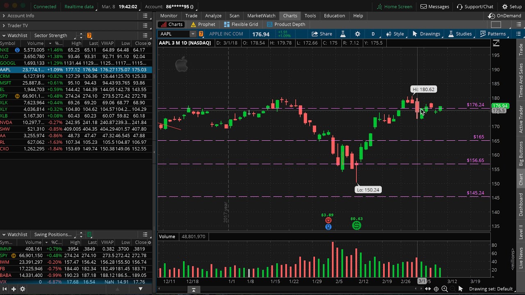Switch to the Scan tab
The width and height of the screenshot is (525, 295).
point(234,16)
